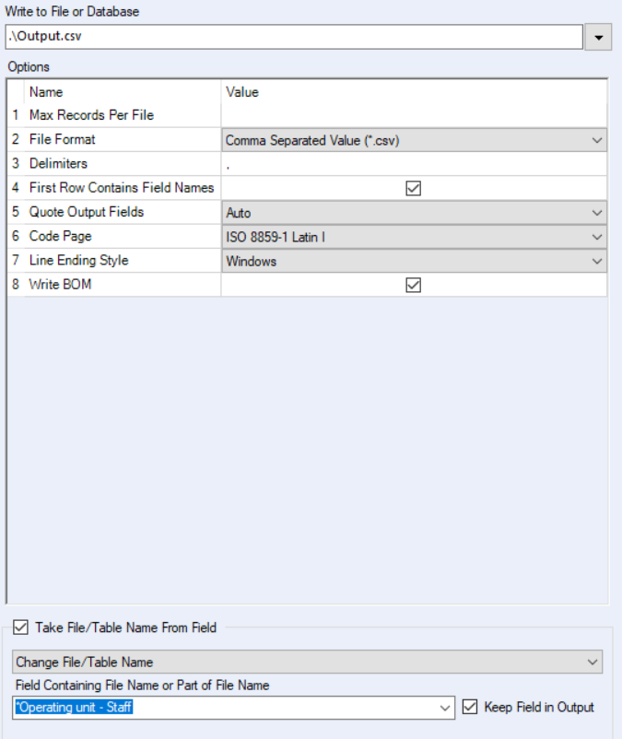Click the Max Records Per File value cell
The height and width of the screenshot is (739, 622).
point(414,115)
